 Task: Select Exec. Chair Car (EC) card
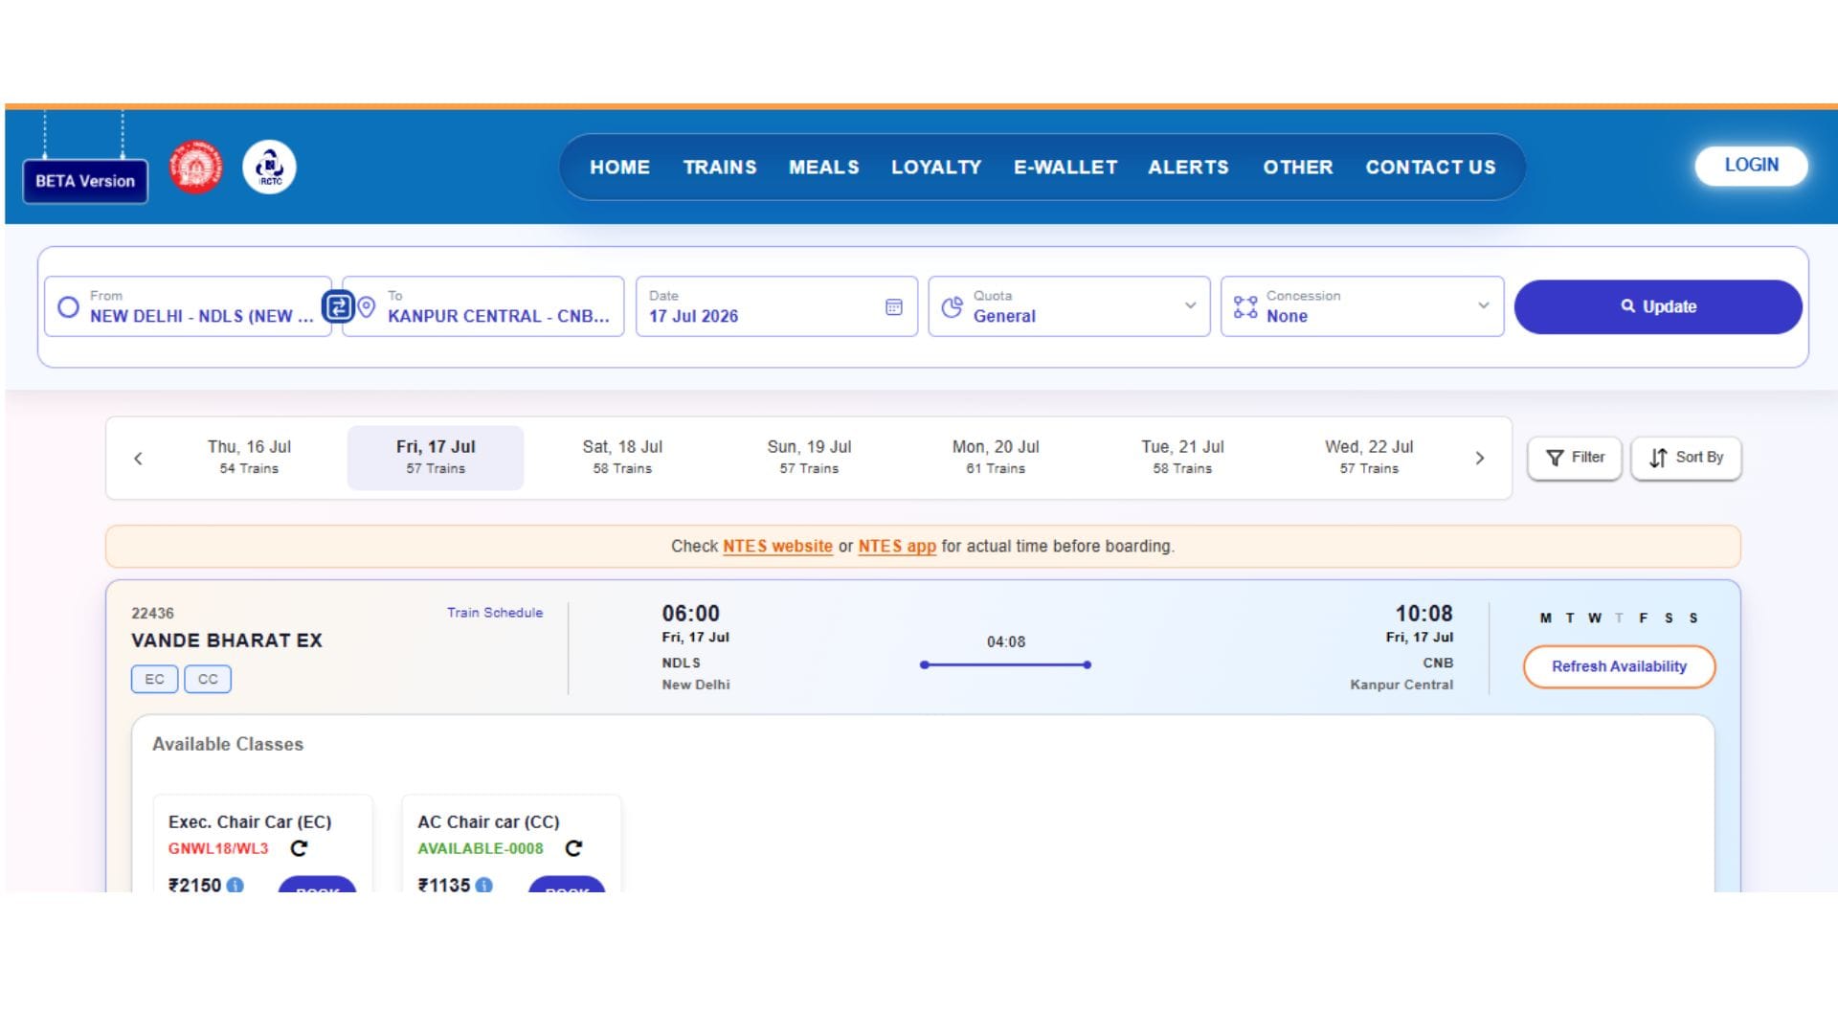[262, 843]
